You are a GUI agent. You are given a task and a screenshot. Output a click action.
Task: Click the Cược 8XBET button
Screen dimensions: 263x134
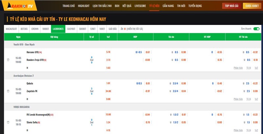[252, 6]
